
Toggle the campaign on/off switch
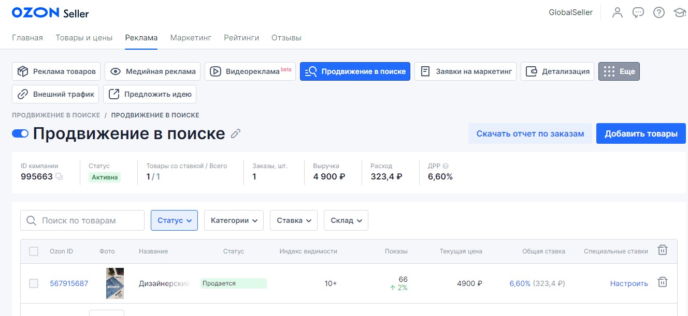tap(20, 134)
